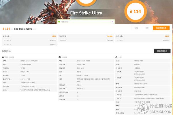This screenshot has width=173, height=115.
Task: Select the combined score value 3 257
Action: point(167,36)
